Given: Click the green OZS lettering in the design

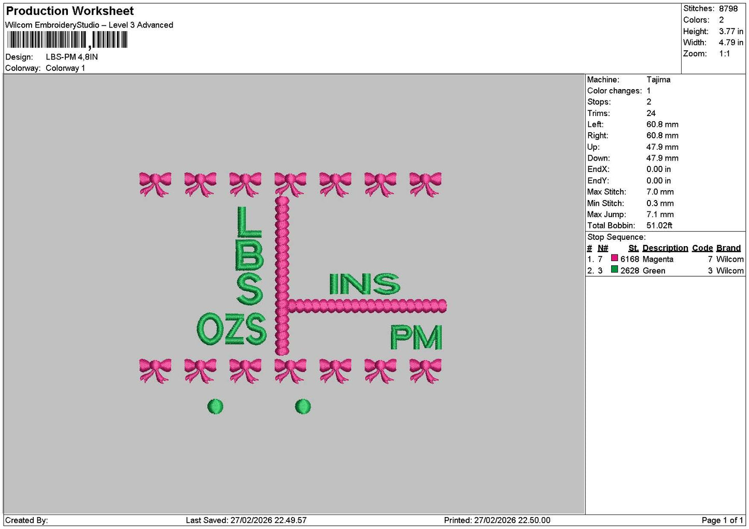Looking at the screenshot, I should [232, 329].
